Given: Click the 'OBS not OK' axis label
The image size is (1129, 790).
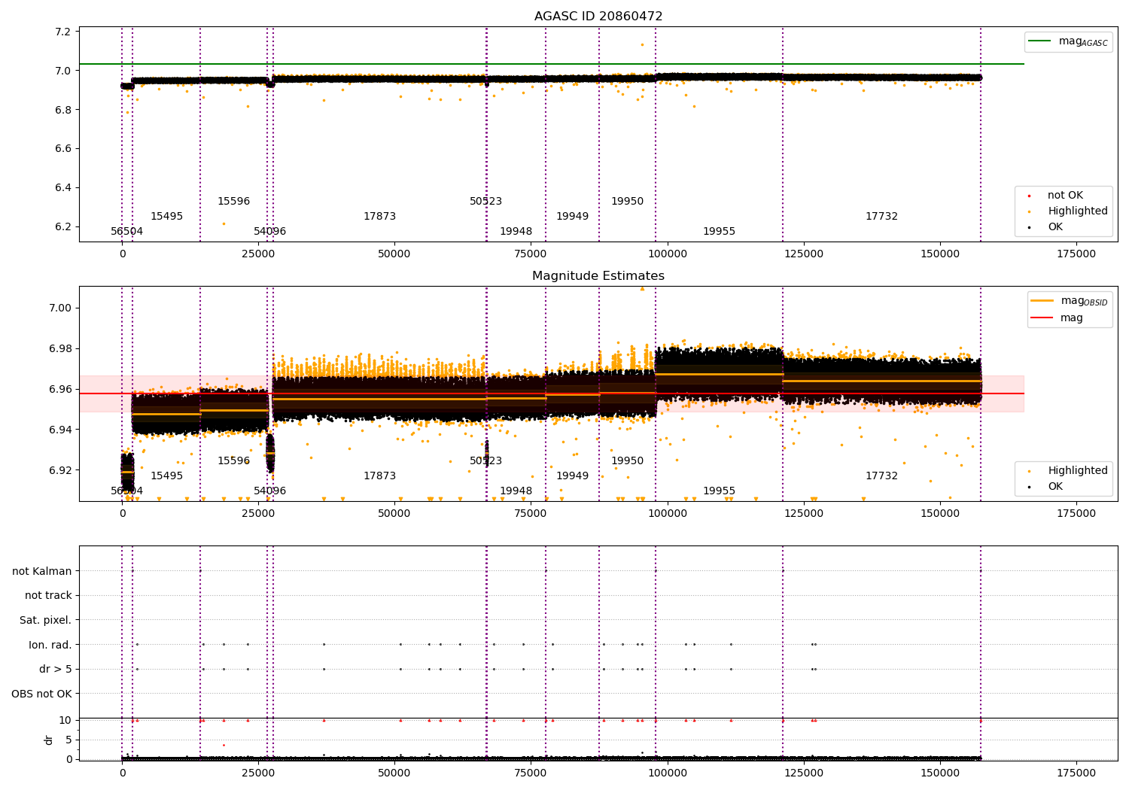Looking at the screenshot, I should coord(42,694).
